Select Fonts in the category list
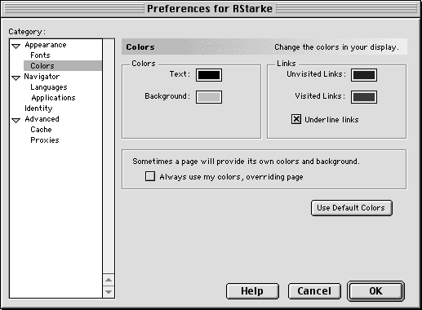422x310 pixels. pos(40,55)
